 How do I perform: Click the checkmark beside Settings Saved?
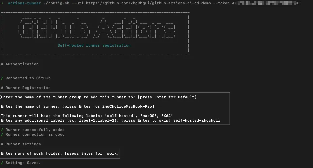point(2,163)
